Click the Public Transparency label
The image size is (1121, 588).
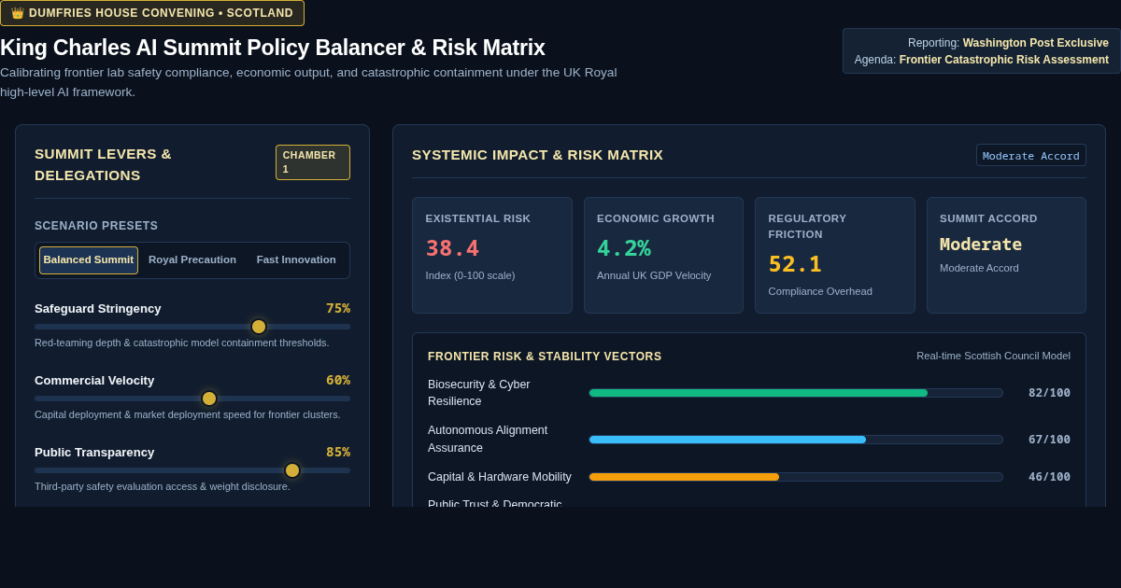[94, 453]
